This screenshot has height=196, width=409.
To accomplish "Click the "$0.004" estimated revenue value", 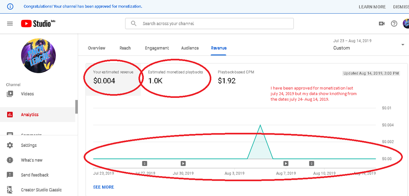I will point(104,81).
